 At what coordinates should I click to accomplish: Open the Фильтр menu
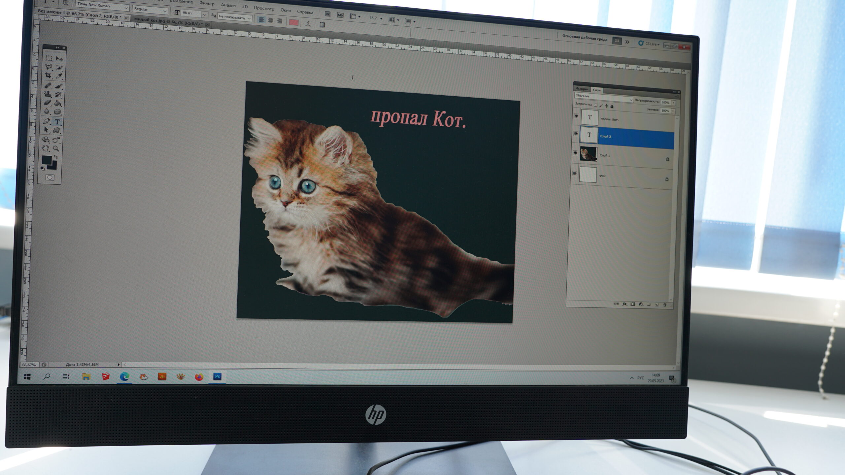207,3
